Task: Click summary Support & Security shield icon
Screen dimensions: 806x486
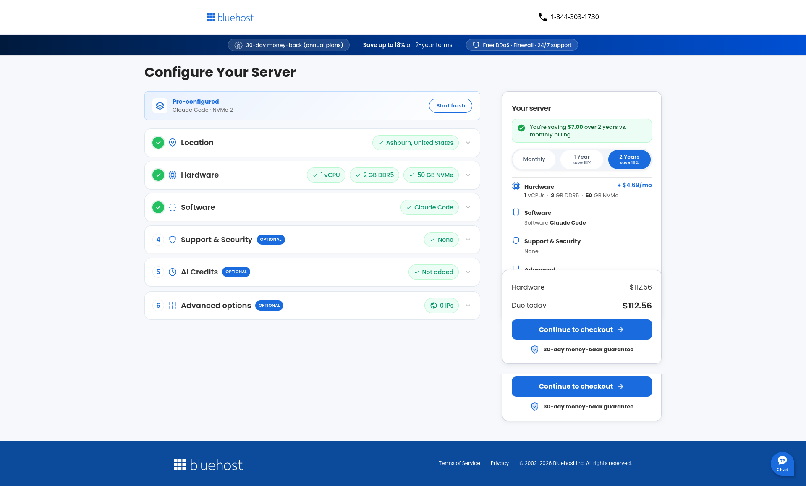Action: 516,240
